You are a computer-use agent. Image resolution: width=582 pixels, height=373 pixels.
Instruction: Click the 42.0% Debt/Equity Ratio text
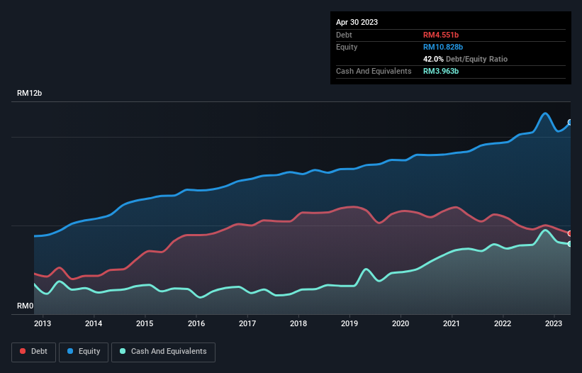[466, 59]
